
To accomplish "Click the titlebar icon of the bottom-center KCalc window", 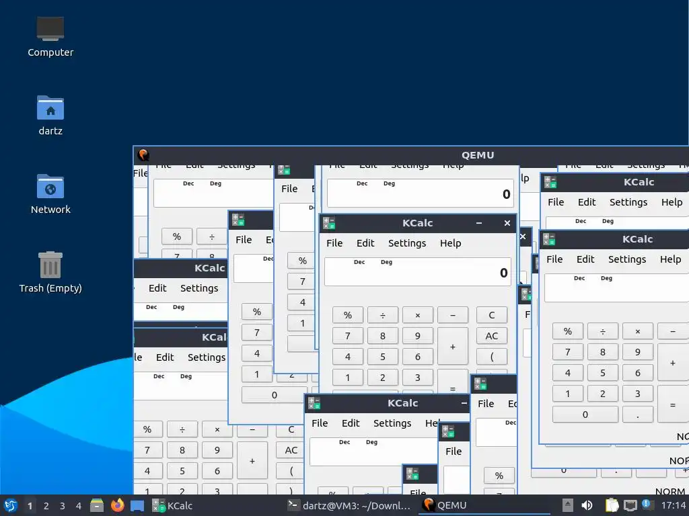I will tap(314, 403).
